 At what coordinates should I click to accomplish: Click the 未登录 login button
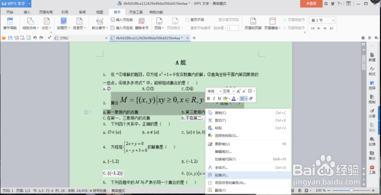311,4
